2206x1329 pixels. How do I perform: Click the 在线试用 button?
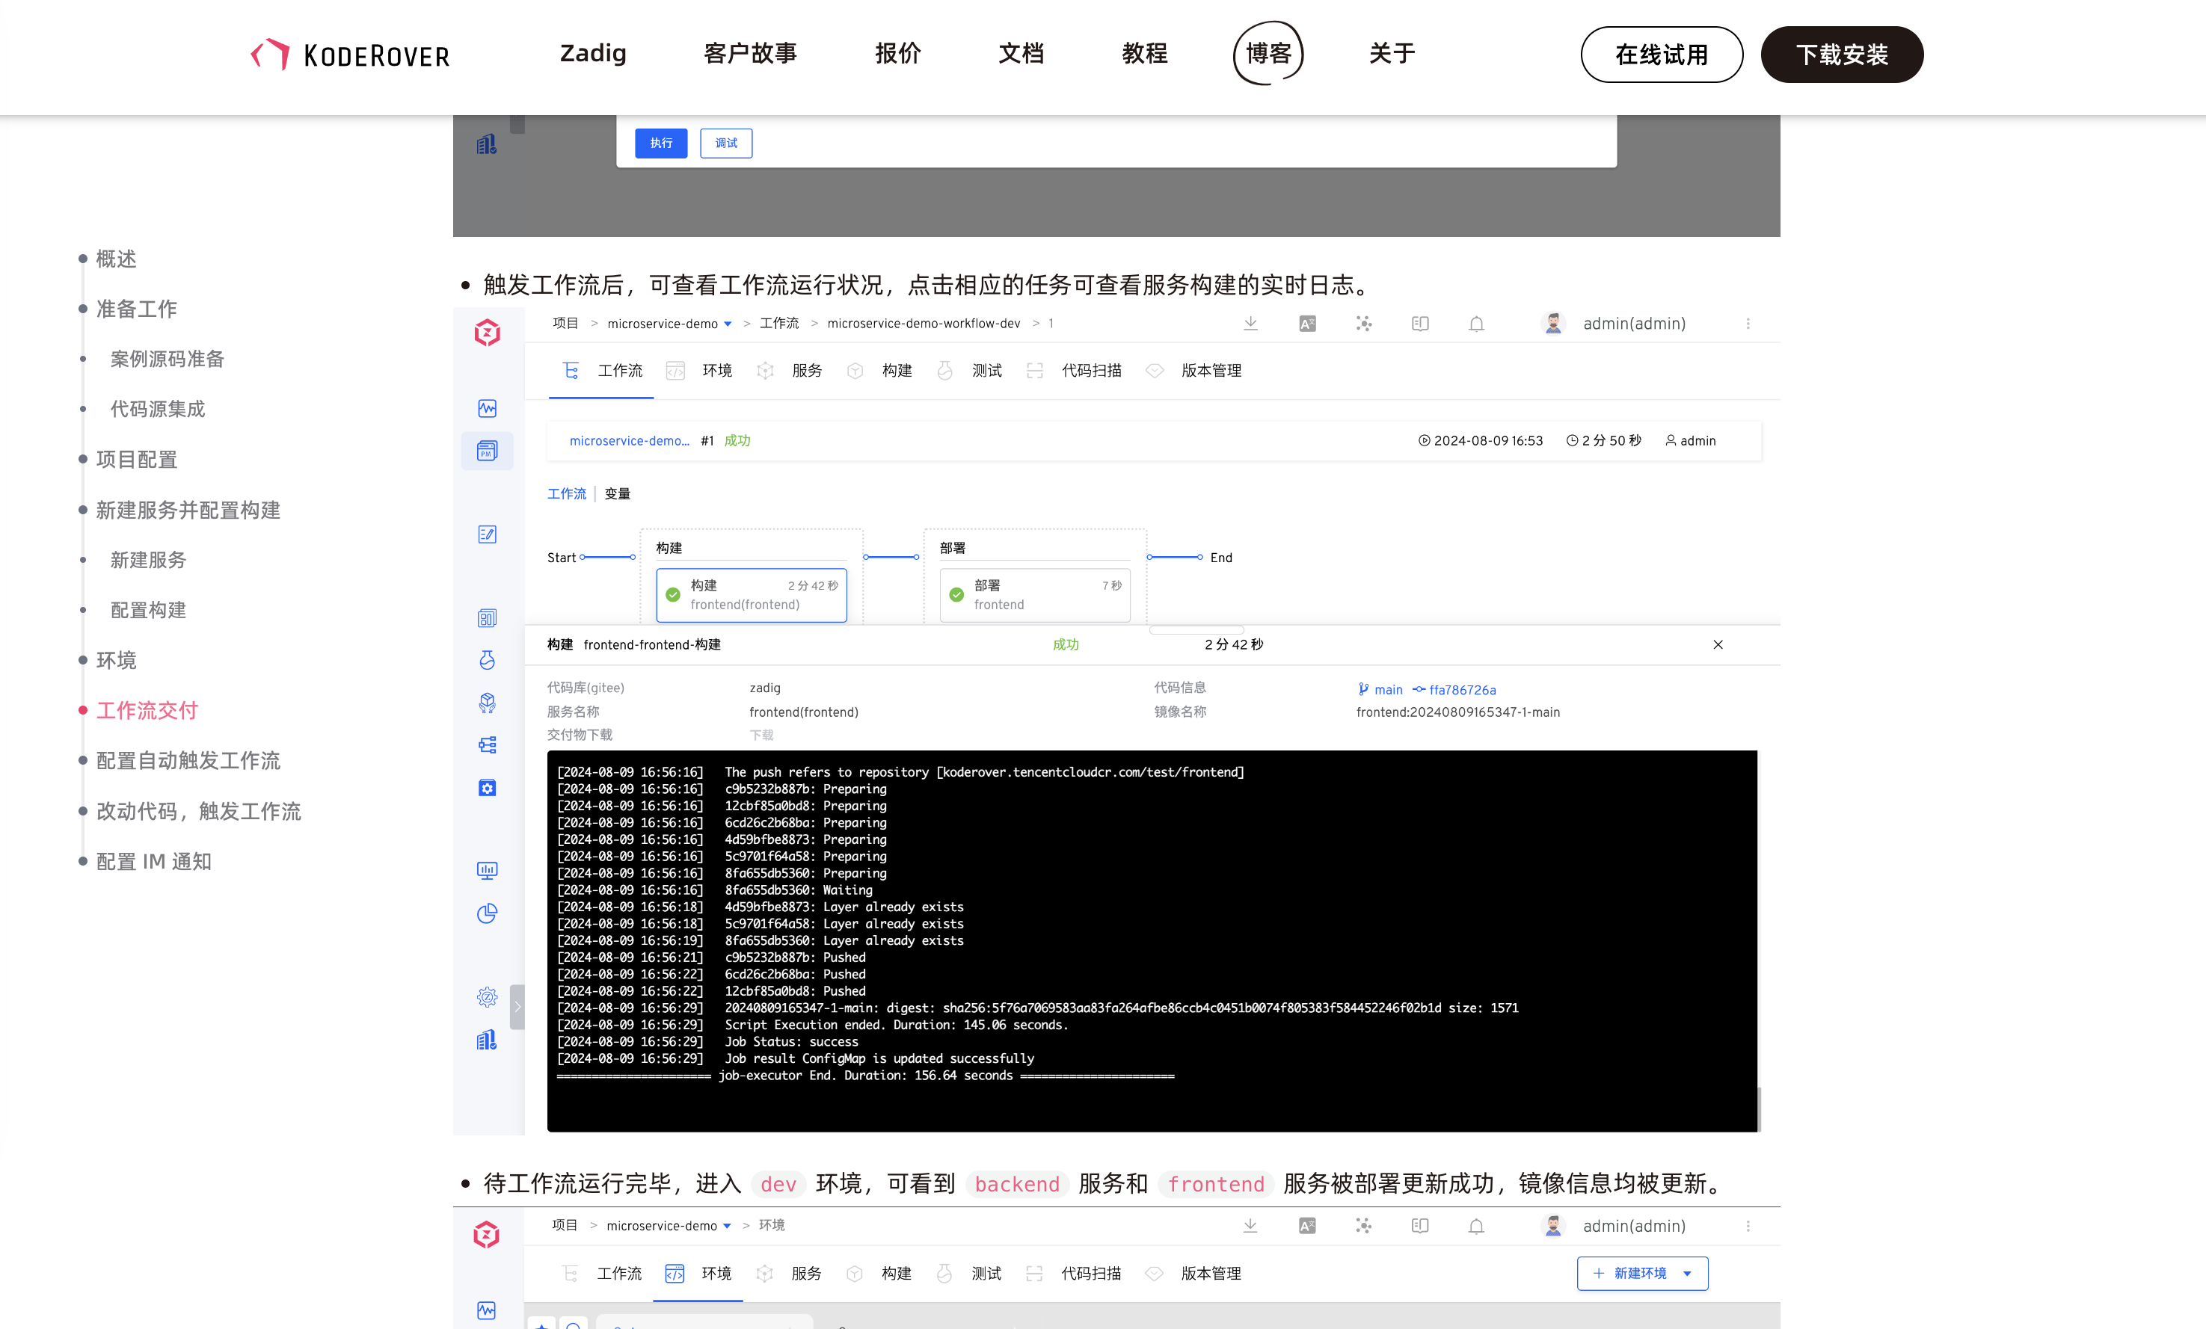[x=1662, y=55]
